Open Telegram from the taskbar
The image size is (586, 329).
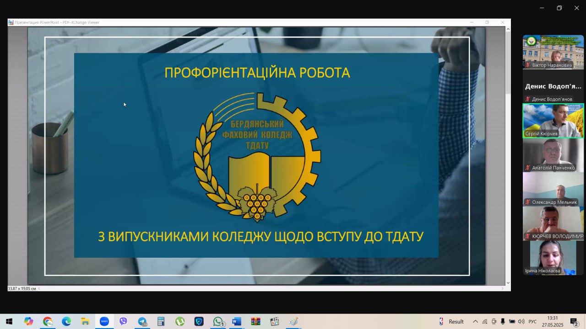click(x=142, y=321)
